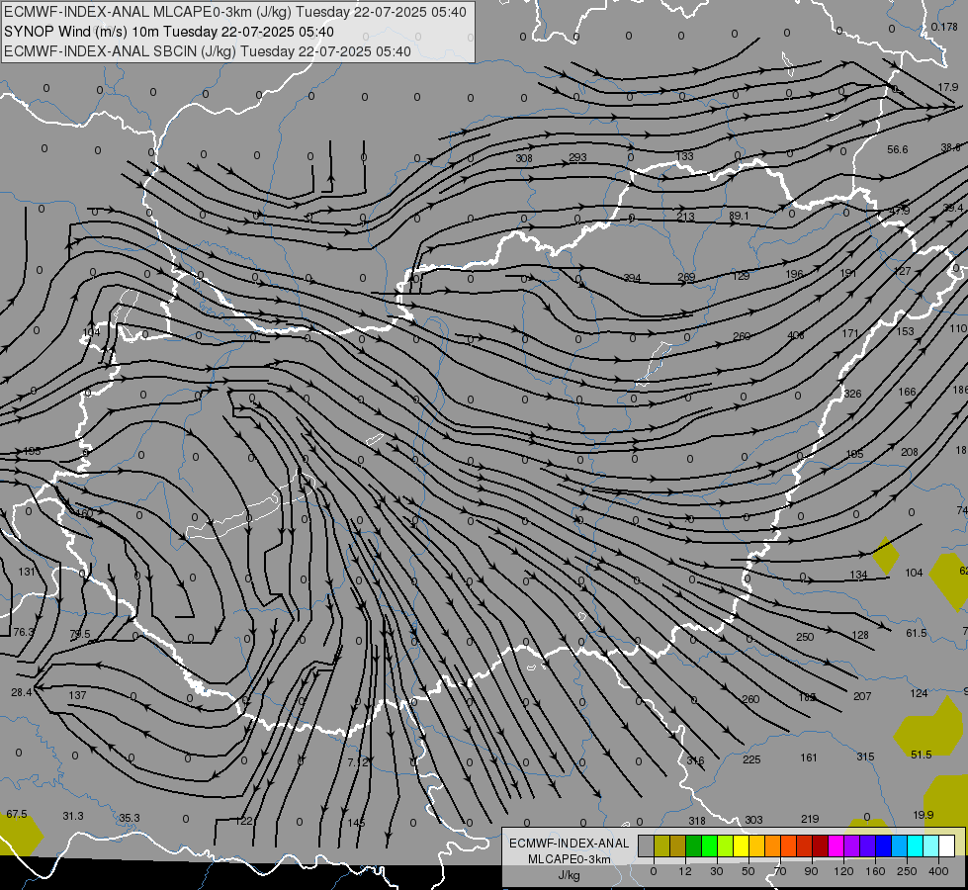
Task: Click the map value '153'
Action: 905,331
